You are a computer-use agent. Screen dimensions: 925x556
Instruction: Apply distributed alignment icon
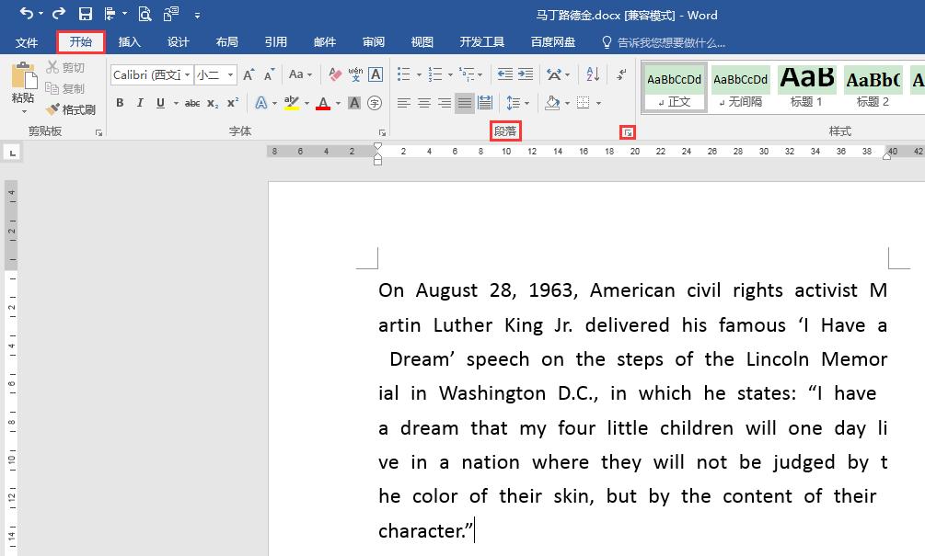(x=485, y=103)
